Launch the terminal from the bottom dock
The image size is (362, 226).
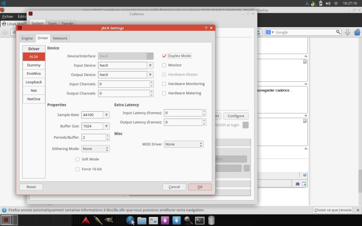click(x=200, y=220)
